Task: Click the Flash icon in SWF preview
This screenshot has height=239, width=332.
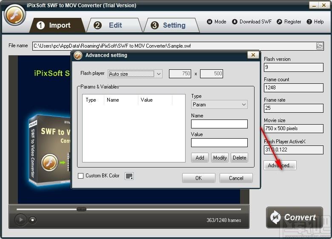Action: [x=49, y=162]
